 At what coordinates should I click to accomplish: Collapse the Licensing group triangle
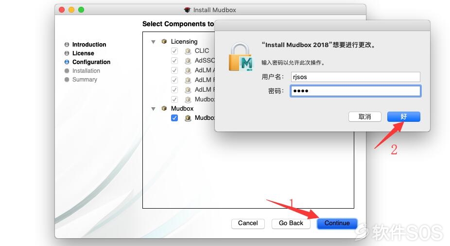153,42
